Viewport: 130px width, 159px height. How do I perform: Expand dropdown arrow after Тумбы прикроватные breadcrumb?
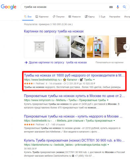pos(114,121)
